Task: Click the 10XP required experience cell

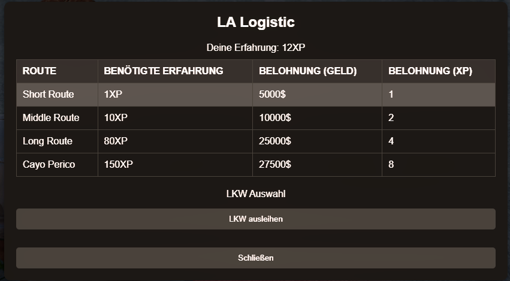Action: (x=116, y=118)
